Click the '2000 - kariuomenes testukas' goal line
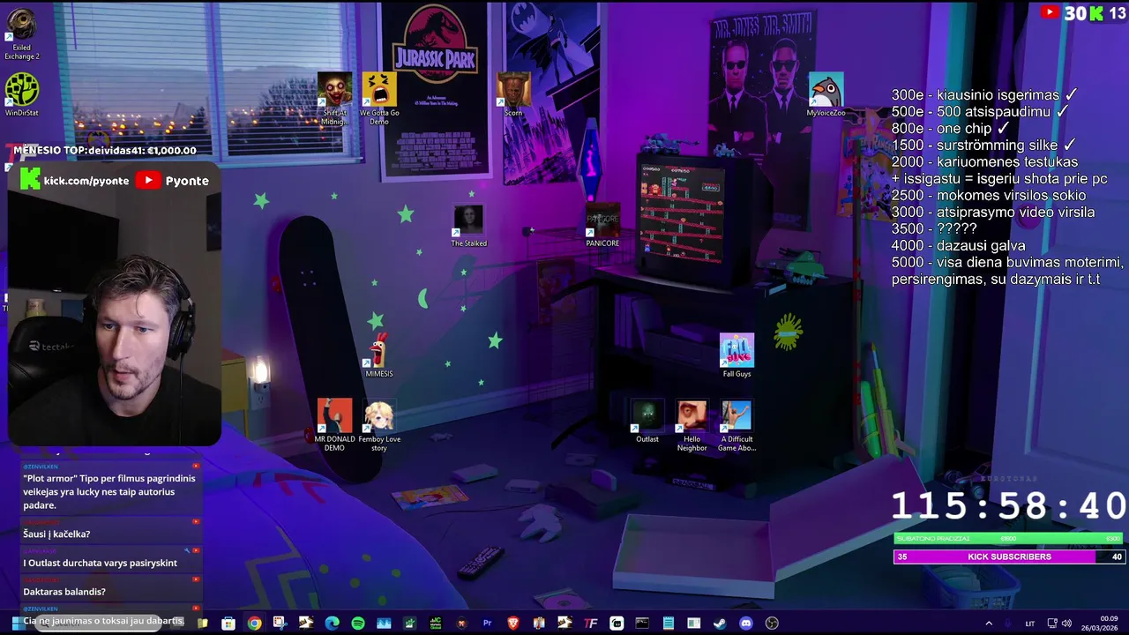This screenshot has height=635, width=1129. coord(984,162)
